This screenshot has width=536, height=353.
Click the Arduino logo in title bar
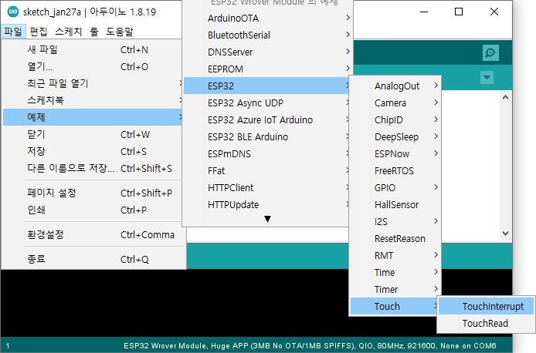(13, 12)
